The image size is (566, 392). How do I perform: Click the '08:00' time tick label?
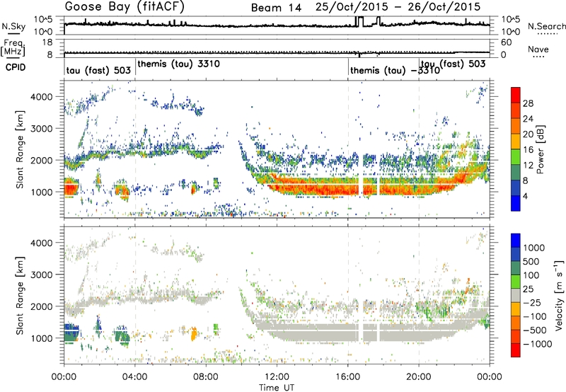click(x=206, y=377)
